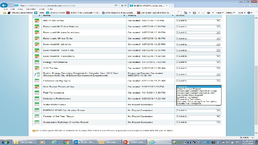Click the BenchmarkNH Town Halls report icon

37,50
